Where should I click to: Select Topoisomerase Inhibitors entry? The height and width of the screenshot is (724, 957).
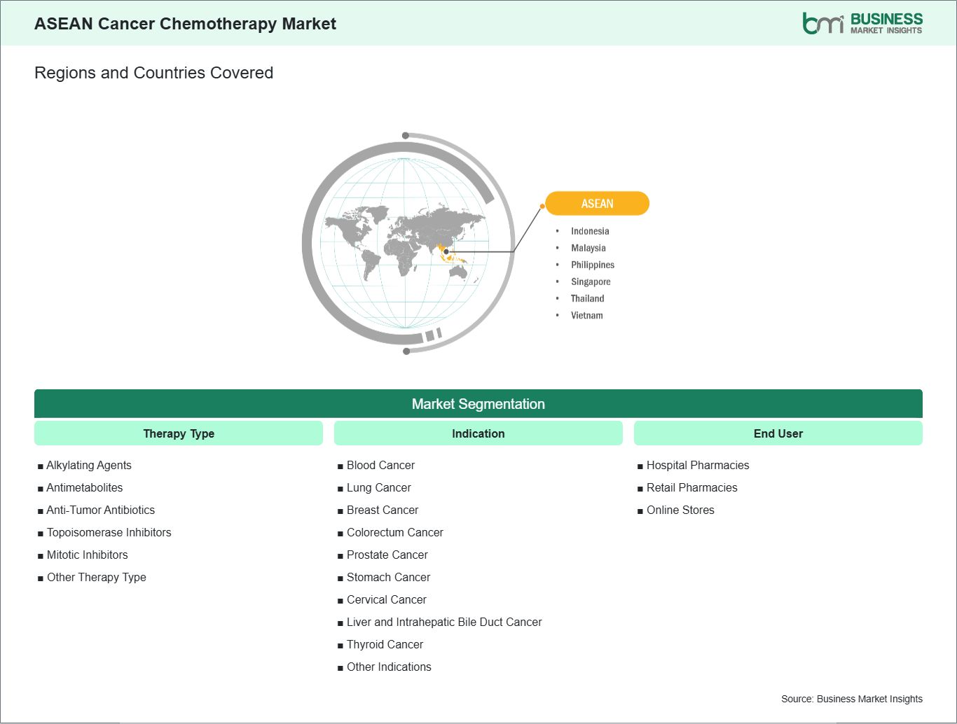109,532
